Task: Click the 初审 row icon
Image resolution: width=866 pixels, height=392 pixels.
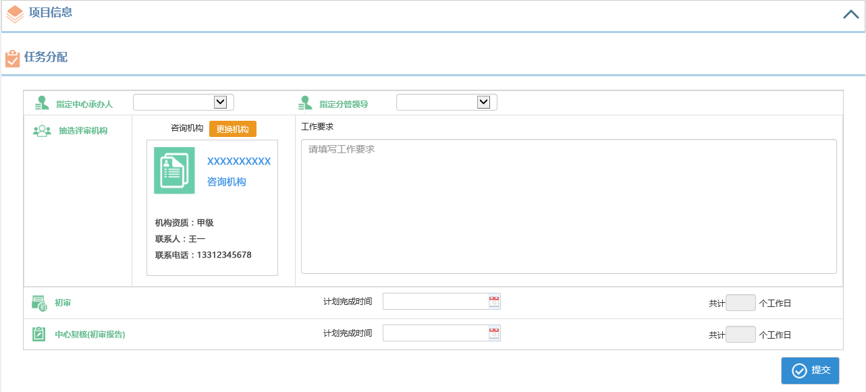Action: pos(39,303)
